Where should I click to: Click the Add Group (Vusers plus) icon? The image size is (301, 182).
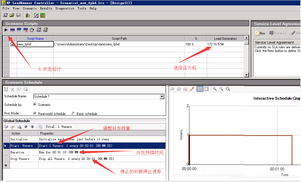pos(19,30)
